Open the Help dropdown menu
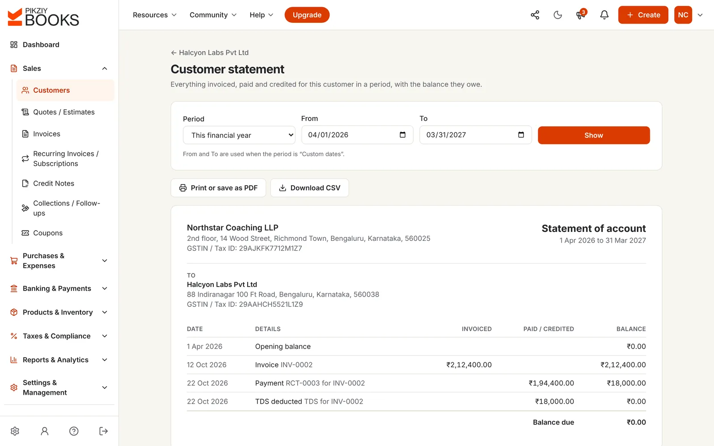 click(261, 15)
